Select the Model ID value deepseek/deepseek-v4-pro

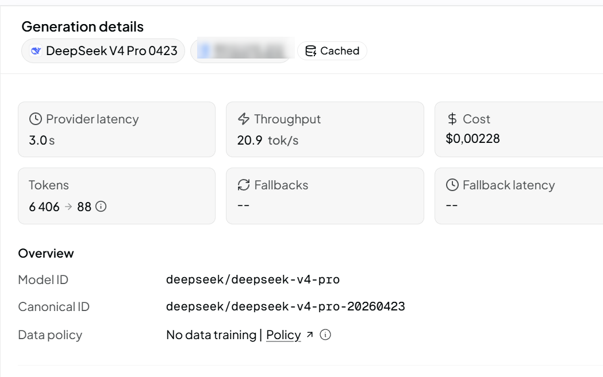[x=253, y=279]
